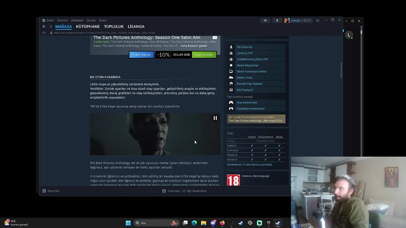Open the Arkadaşlar menu
This screenshot has width=406, height=228.
tap(77, 20)
